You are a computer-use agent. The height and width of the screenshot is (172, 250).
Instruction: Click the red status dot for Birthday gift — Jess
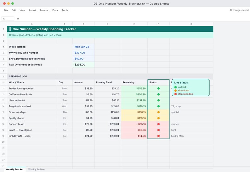158,136
